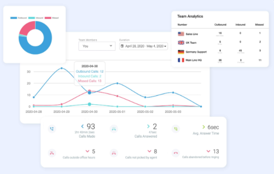274x174 pixels.
Task: Click the Calls Answered label
Action: pyautogui.click(x=146, y=136)
